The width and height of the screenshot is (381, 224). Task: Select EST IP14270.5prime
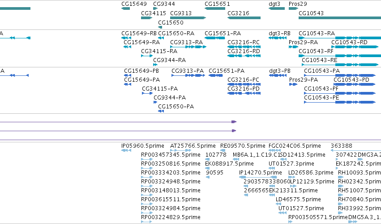tap(258, 177)
